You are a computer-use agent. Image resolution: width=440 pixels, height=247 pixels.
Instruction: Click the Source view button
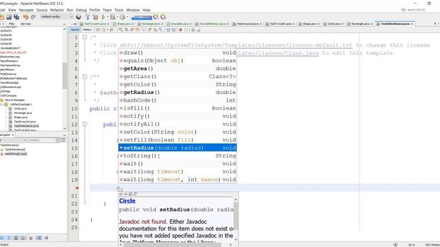[75, 30]
